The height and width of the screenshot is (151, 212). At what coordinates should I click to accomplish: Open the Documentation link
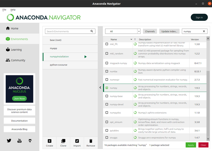coord(20,121)
